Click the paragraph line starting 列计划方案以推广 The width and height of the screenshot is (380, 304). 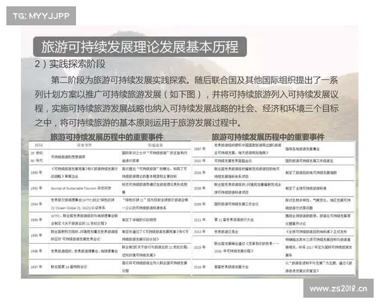(186, 94)
